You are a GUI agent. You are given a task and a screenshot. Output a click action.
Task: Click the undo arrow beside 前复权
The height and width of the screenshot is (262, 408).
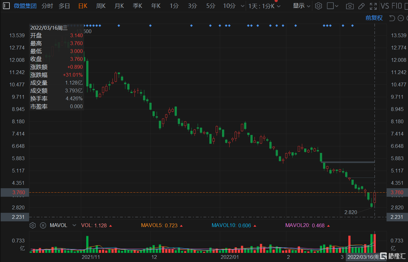point(392,18)
